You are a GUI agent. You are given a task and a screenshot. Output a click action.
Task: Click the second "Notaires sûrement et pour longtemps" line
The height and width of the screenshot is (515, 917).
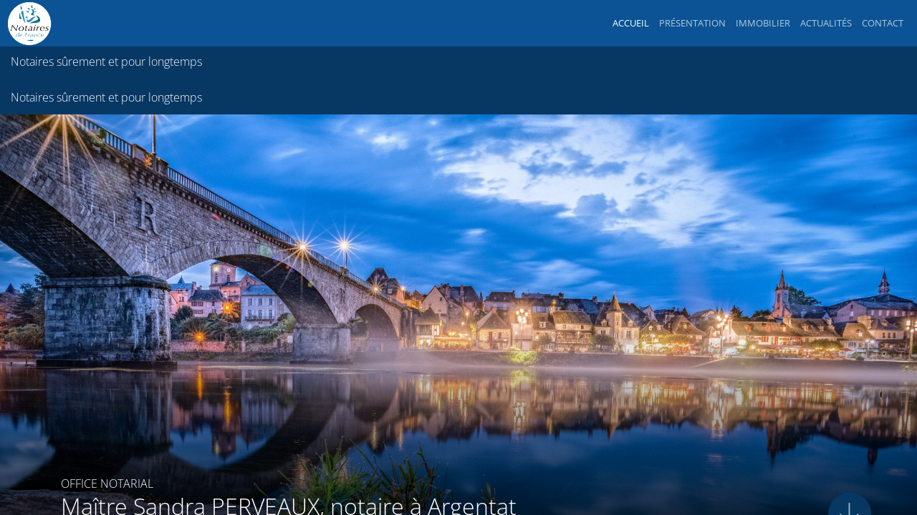coord(106,97)
